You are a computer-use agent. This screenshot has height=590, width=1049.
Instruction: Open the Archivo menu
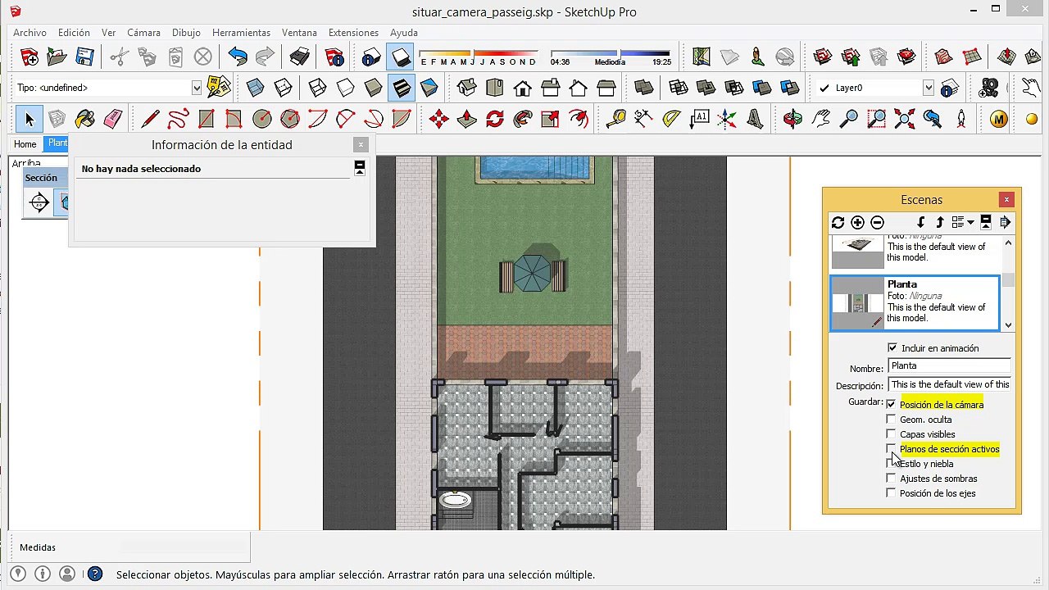(x=30, y=33)
